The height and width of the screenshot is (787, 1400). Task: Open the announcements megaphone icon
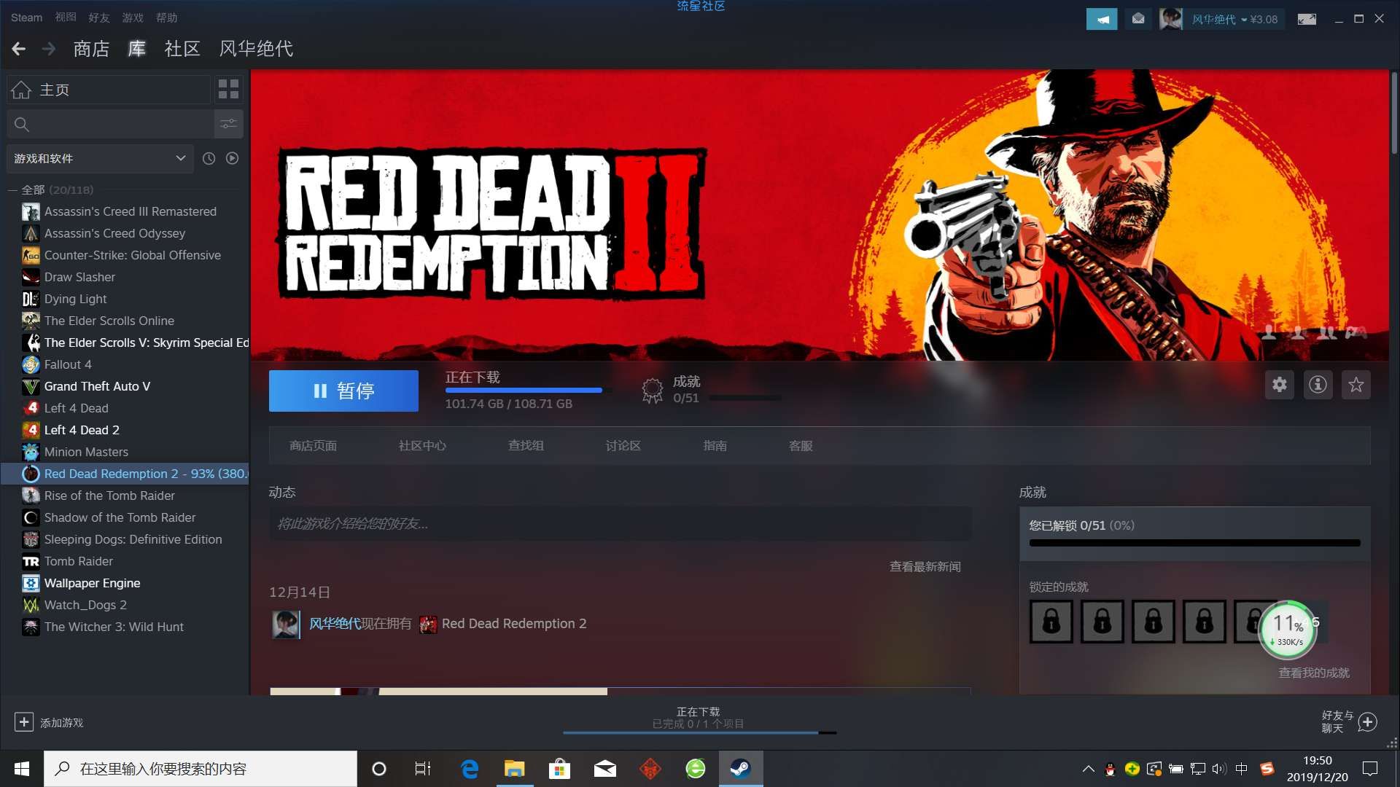[1101, 19]
